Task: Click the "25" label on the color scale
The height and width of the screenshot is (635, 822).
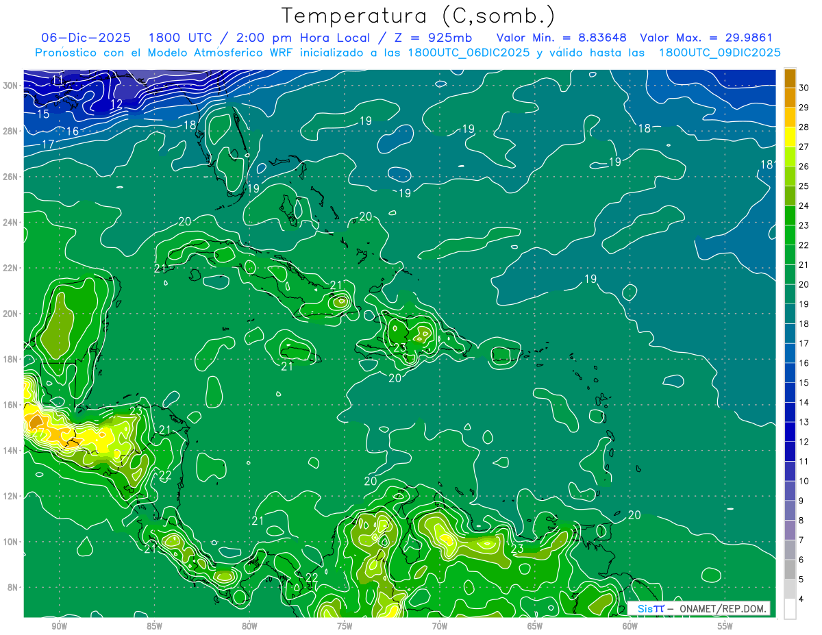Action: click(x=804, y=186)
